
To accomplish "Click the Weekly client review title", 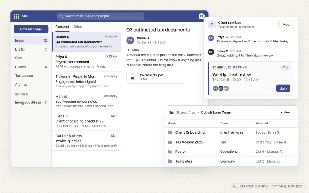I will point(231,75).
